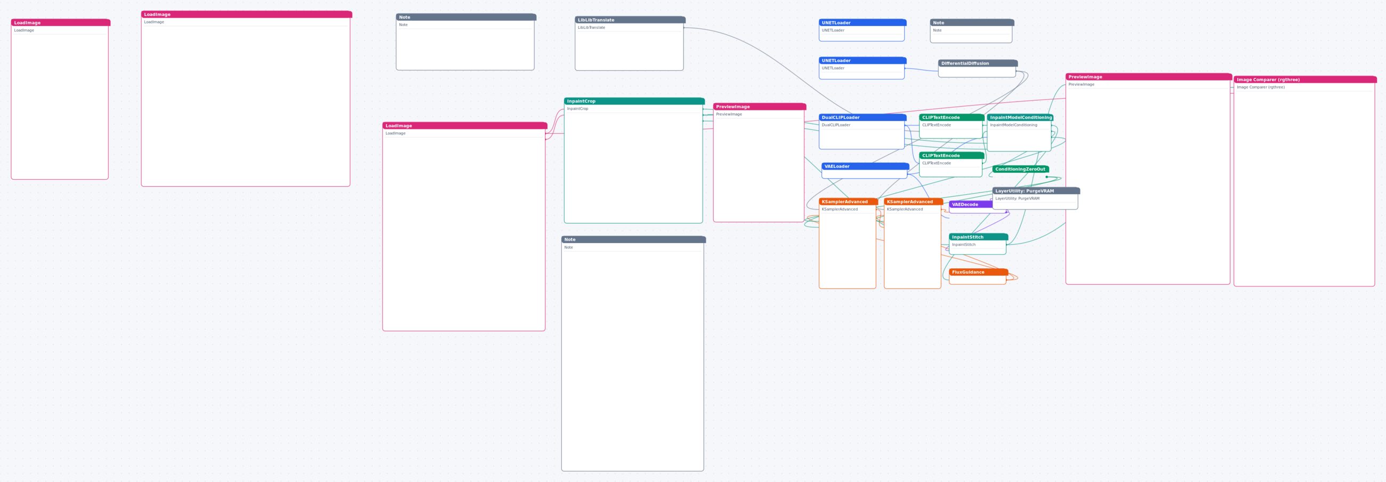Click the VAELoader node title bar
Viewport: 1386px width, 482px height.
[865, 166]
